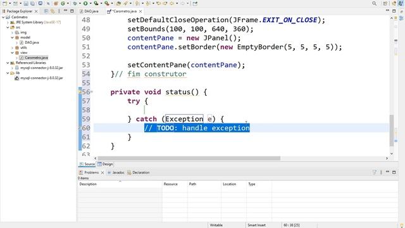Minimize the editor area
Viewport: 405px width, 228px height.
[x=387, y=11]
